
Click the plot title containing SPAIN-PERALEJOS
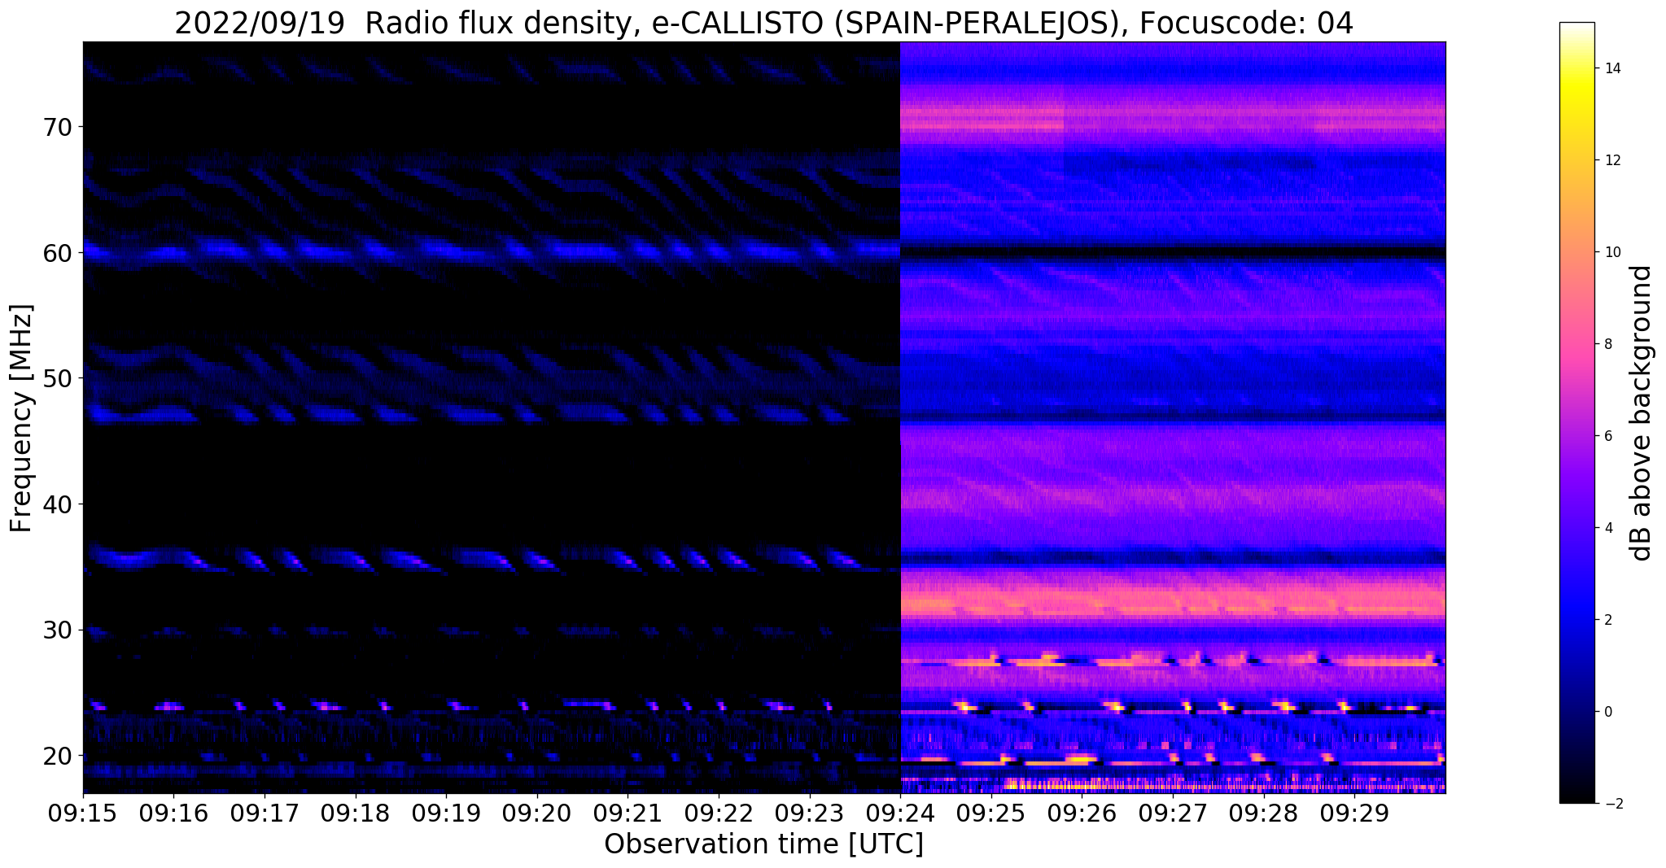pyautogui.click(x=763, y=23)
